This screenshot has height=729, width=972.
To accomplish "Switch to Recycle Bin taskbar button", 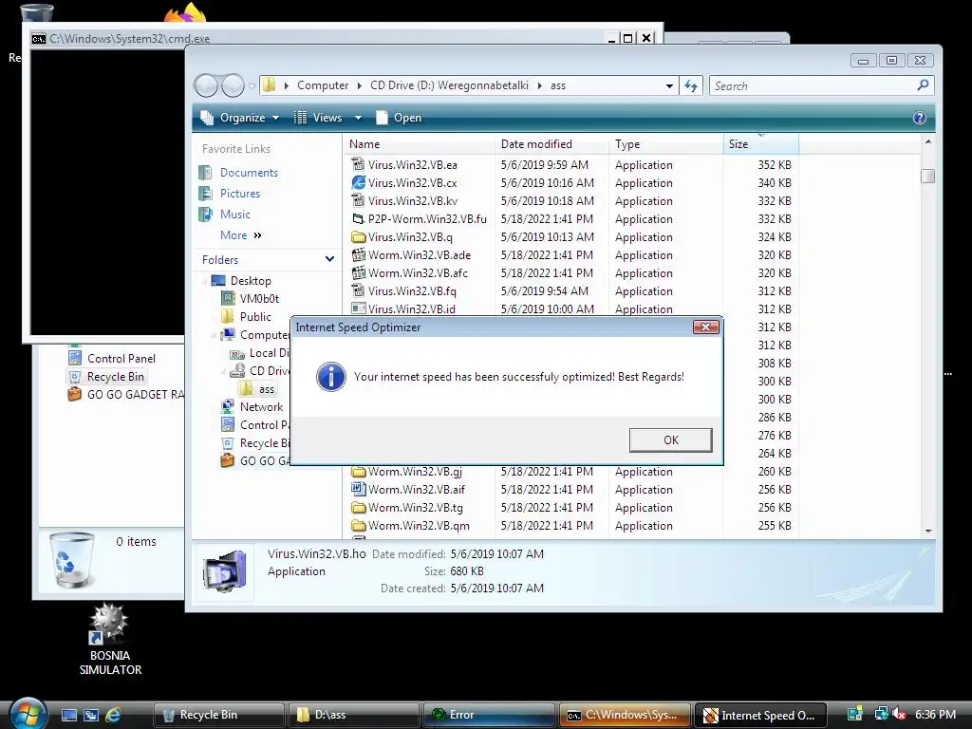I will tap(219, 715).
